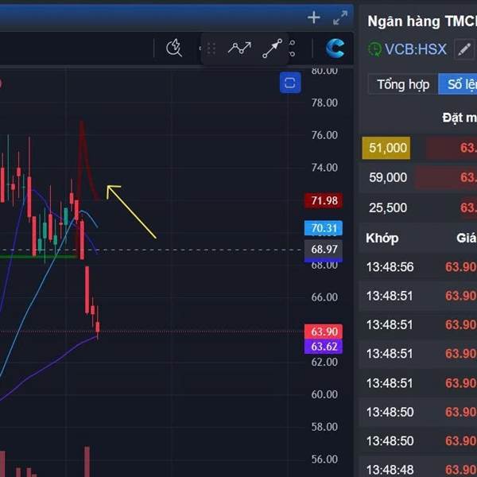The image size is (477, 477).
Task: Switch to the Sổ lệnh tab
Action: 458,84
